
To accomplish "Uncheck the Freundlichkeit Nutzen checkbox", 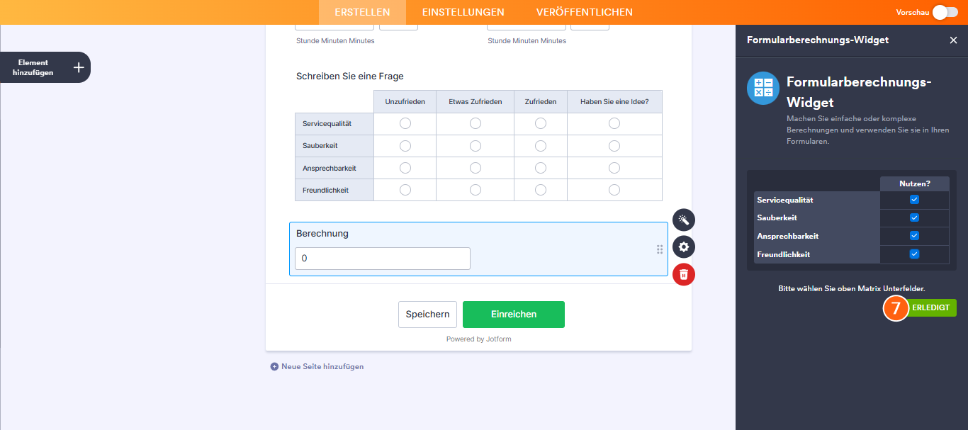I will tap(914, 254).
